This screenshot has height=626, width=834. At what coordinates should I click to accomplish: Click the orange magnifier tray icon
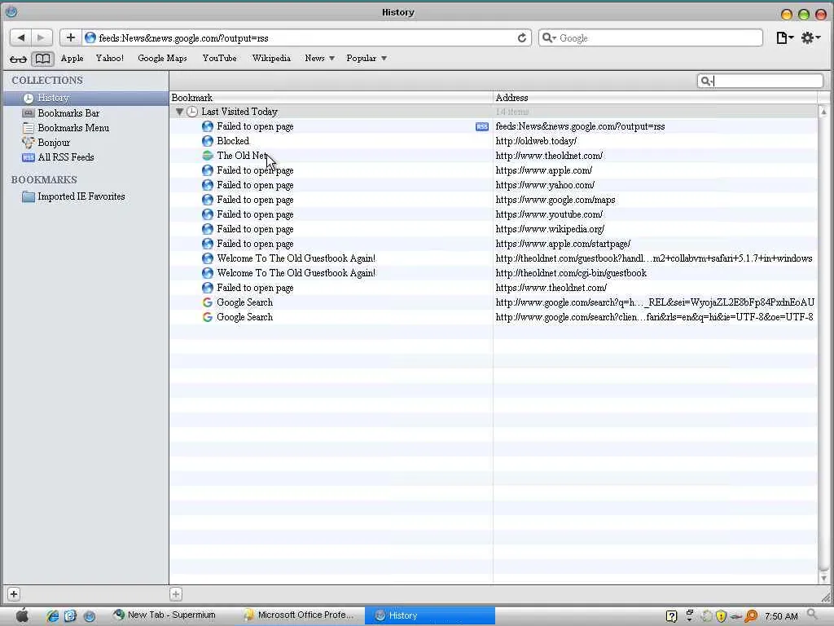pyautogui.click(x=751, y=616)
